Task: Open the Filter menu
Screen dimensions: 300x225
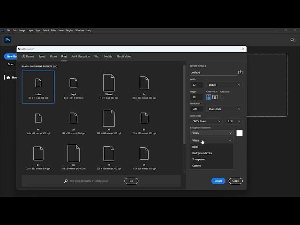Action: pos(53,30)
